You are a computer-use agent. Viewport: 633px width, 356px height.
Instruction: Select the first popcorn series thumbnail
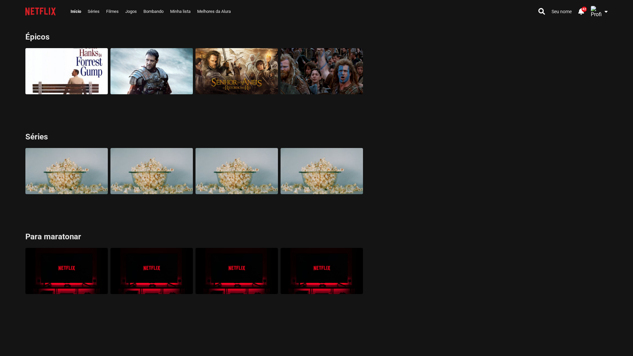coord(66,171)
